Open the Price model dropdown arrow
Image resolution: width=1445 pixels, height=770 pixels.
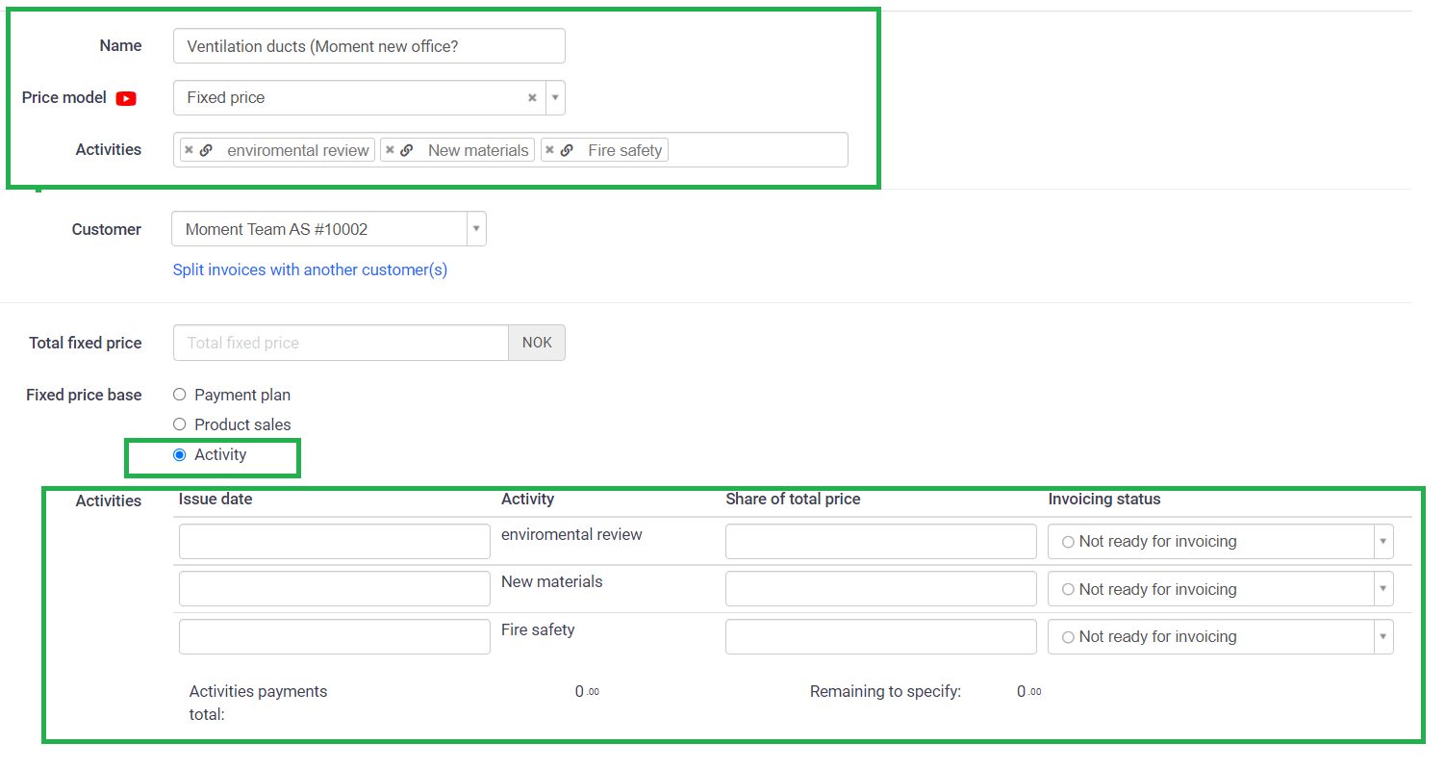click(555, 98)
